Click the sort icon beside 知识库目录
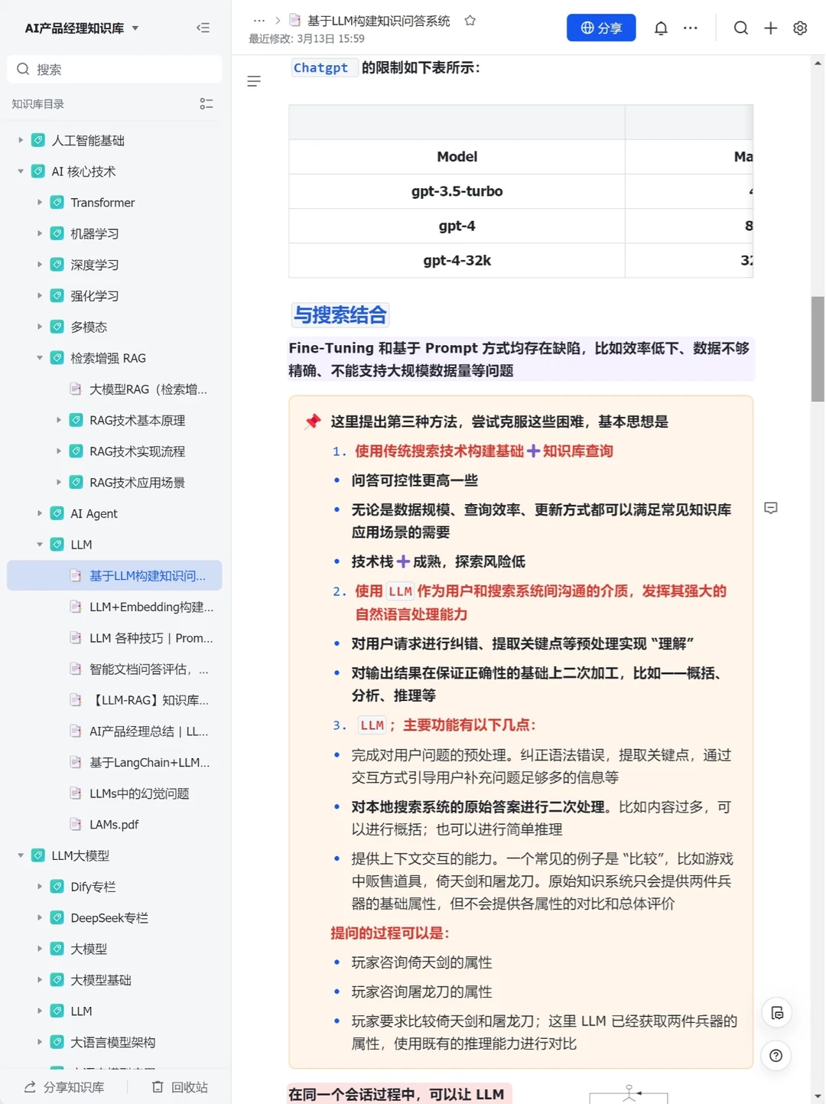This screenshot has height=1104, width=826. click(x=206, y=104)
